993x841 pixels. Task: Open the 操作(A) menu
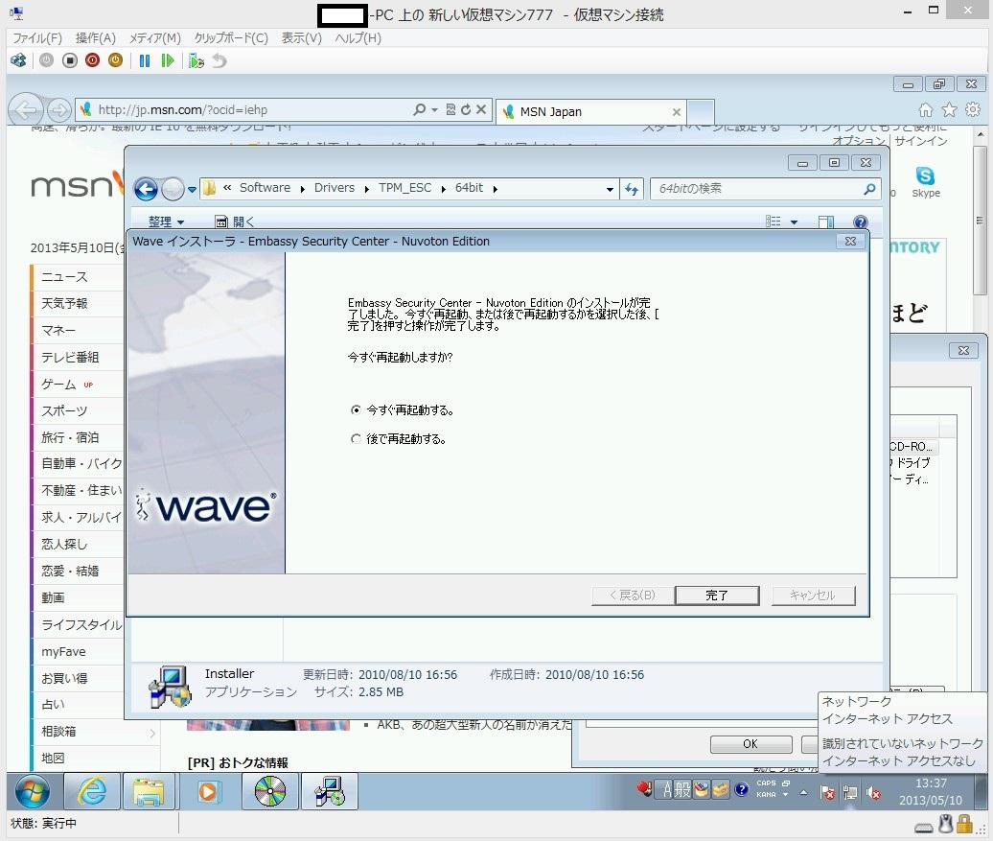point(96,38)
